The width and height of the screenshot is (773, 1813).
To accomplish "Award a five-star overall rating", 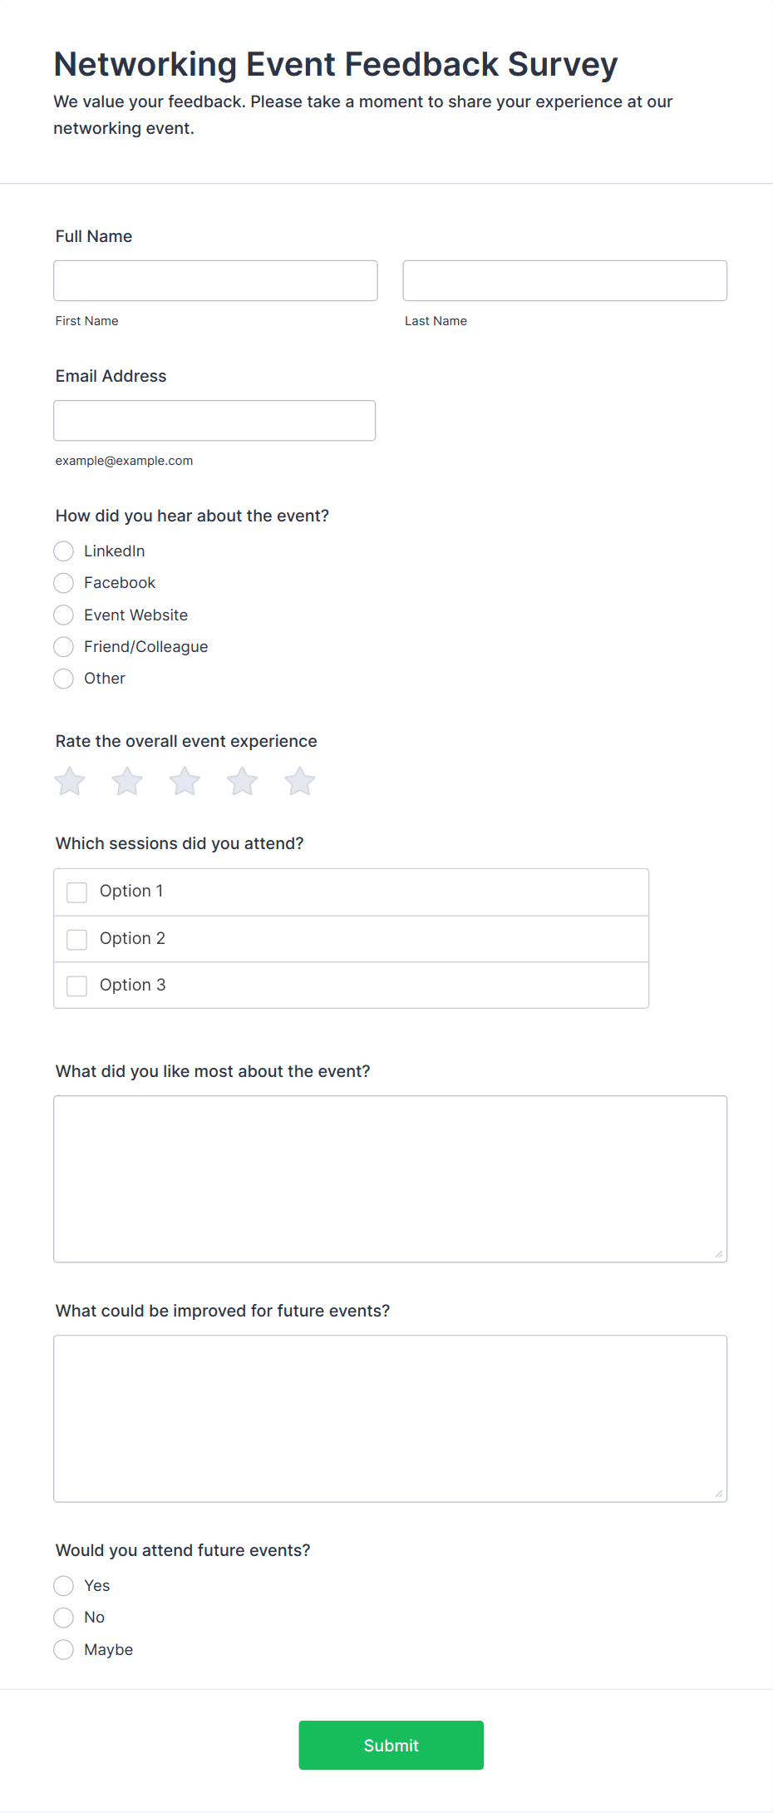I will coord(299,781).
